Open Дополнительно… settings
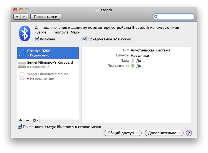Viewport: 208px width, 153px height. click(164, 133)
